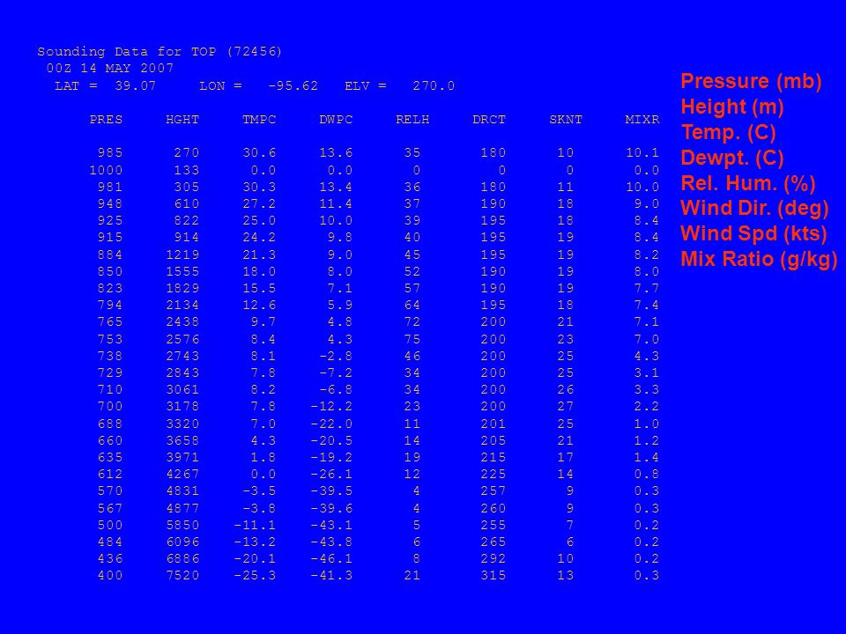Click wind direction value 292

[x=493, y=558]
